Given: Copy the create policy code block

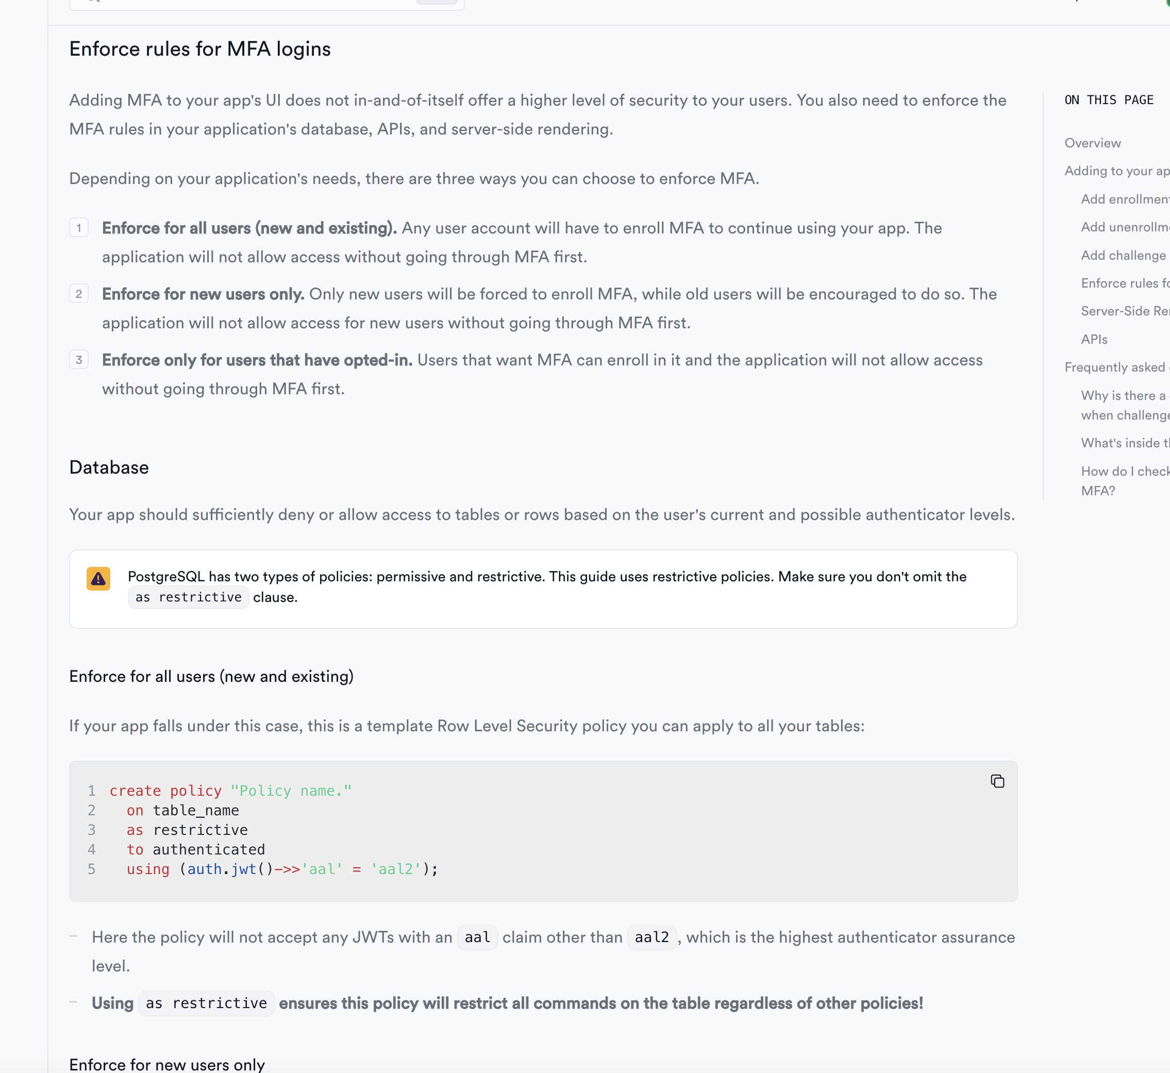Looking at the screenshot, I should click(x=997, y=781).
